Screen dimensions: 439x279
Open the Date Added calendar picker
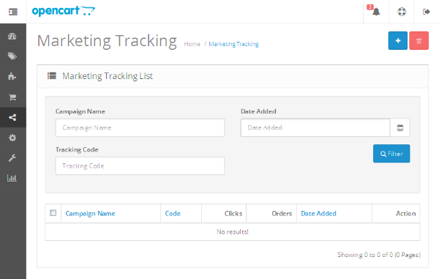point(400,127)
